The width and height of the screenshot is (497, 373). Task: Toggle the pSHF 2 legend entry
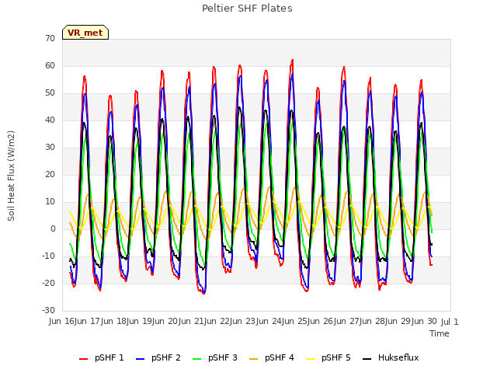158,357
